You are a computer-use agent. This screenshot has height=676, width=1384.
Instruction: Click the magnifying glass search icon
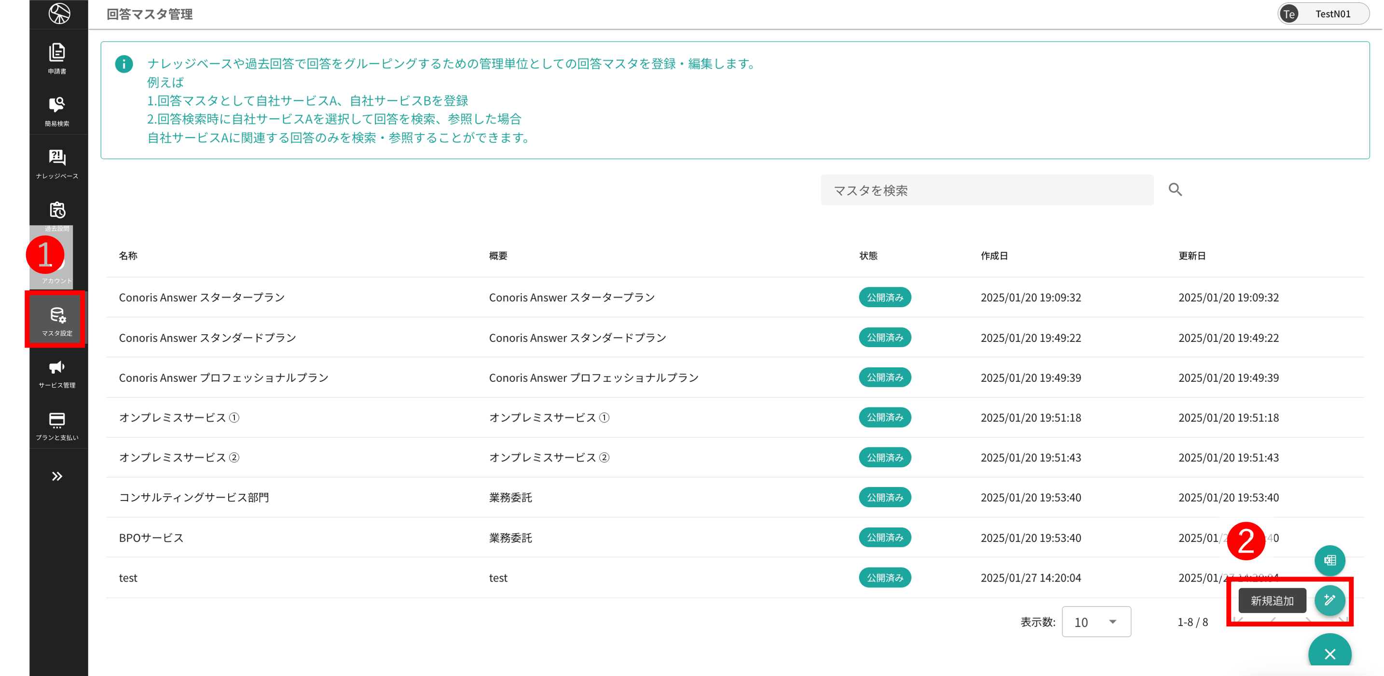pos(1175,189)
